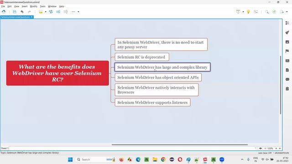
Task: Open the three-dots more toolbar icon
Action: (73, 12)
